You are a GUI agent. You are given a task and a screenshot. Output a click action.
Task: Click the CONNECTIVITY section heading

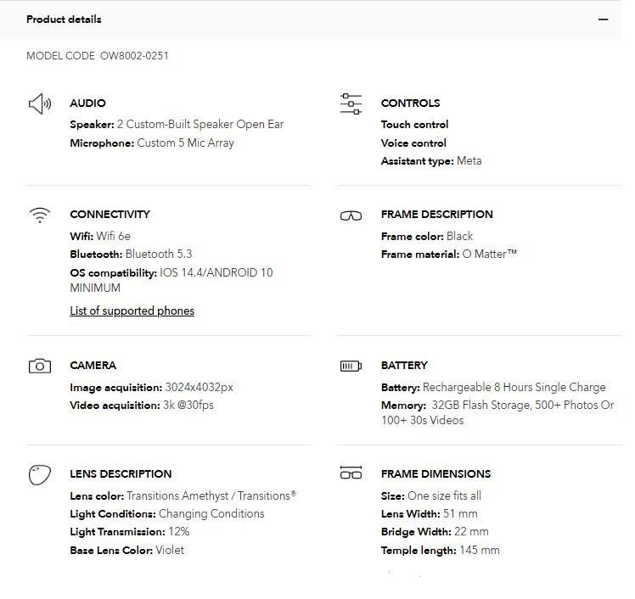pyautogui.click(x=110, y=215)
